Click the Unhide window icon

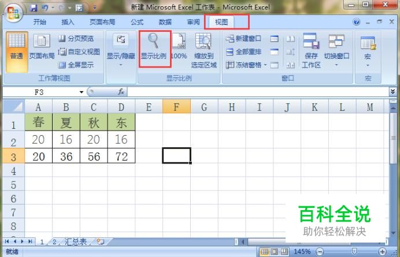click(x=274, y=65)
